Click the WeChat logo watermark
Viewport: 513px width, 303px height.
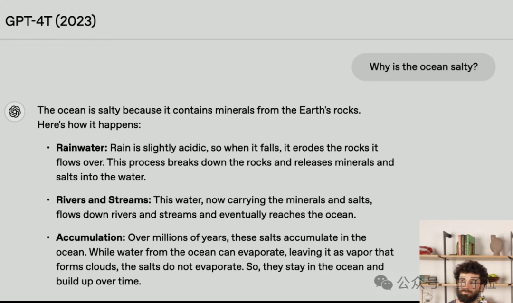[x=383, y=283]
